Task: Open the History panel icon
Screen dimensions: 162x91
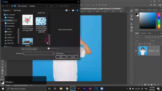Action: click(132, 11)
